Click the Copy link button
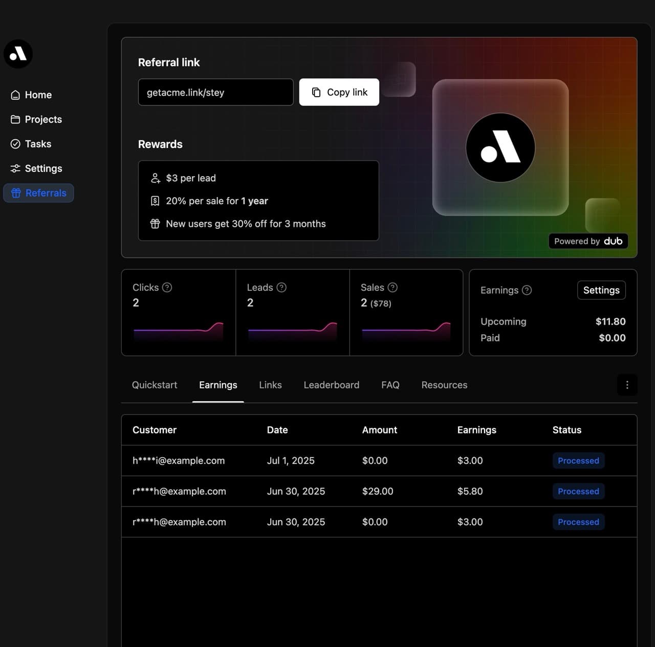The width and height of the screenshot is (655, 647). (339, 92)
